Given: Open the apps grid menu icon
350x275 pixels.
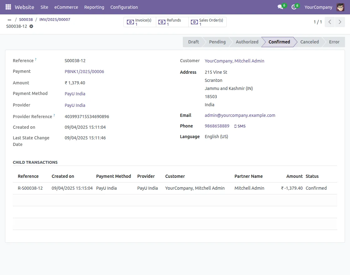Looking at the screenshot, I should tap(8, 7).
